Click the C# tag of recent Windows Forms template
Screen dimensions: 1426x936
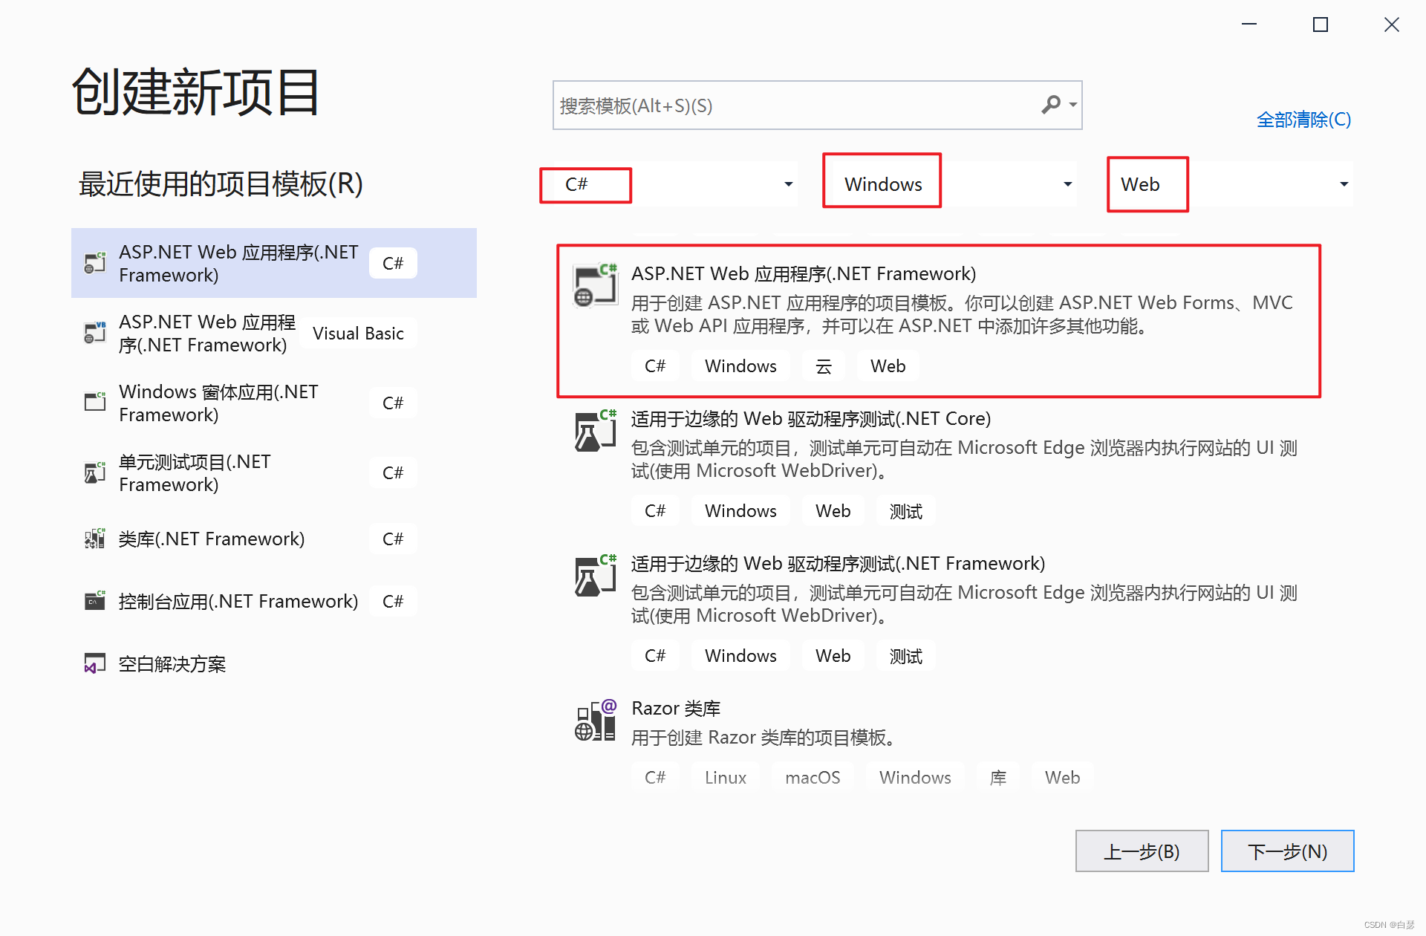point(393,403)
